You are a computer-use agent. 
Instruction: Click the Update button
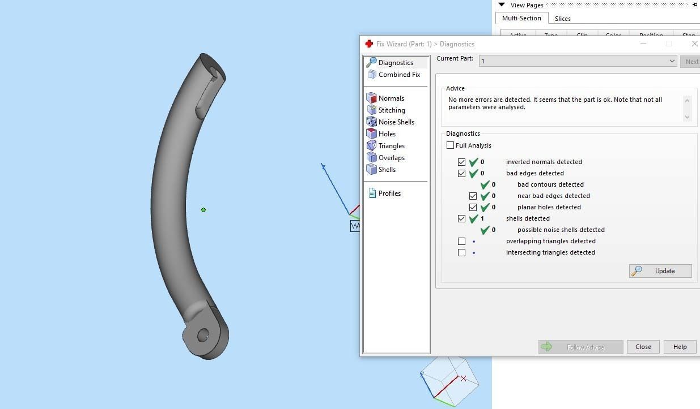[660, 271]
